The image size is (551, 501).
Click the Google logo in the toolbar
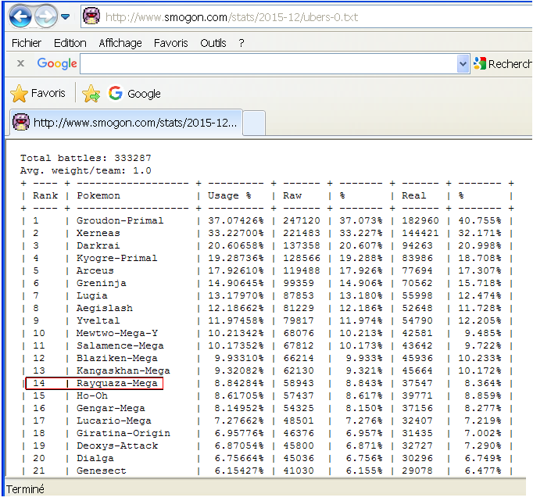coord(57,63)
